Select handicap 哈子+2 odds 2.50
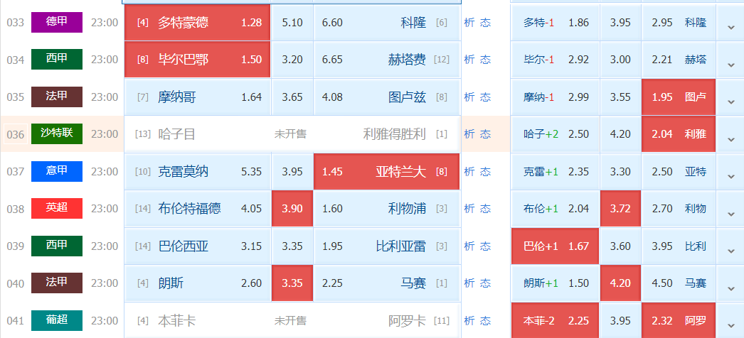744x338 pixels. click(555, 134)
